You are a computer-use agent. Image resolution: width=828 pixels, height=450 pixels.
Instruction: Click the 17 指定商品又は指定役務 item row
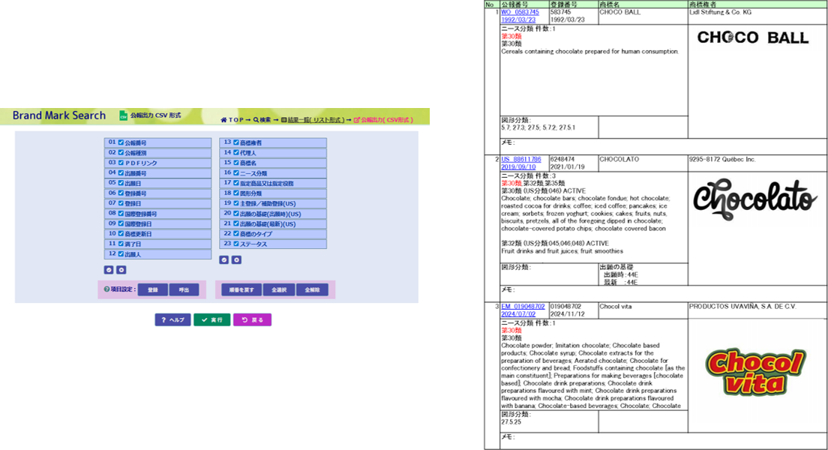pos(273,183)
